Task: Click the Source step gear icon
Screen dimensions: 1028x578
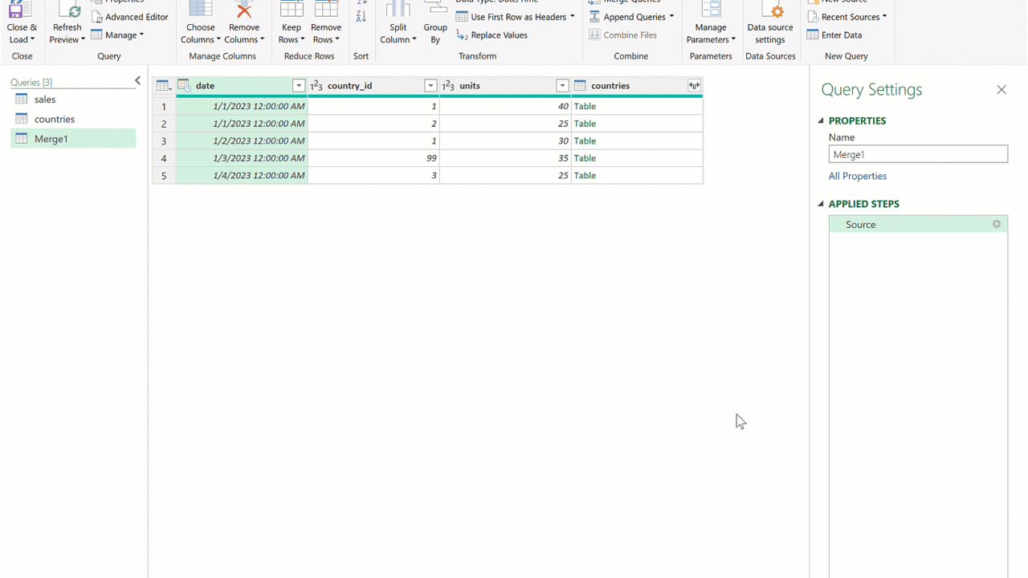Action: (x=997, y=225)
